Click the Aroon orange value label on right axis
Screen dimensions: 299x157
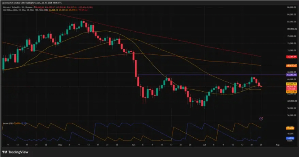point(290,128)
